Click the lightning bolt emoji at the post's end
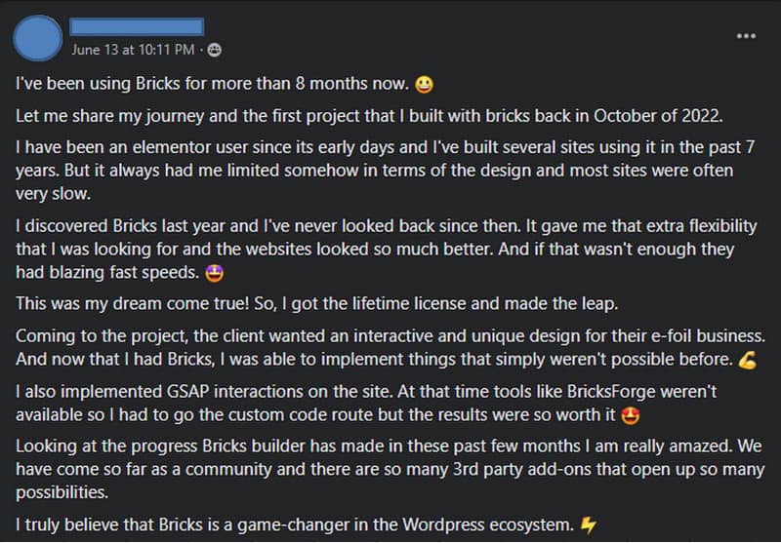 pyautogui.click(x=589, y=525)
